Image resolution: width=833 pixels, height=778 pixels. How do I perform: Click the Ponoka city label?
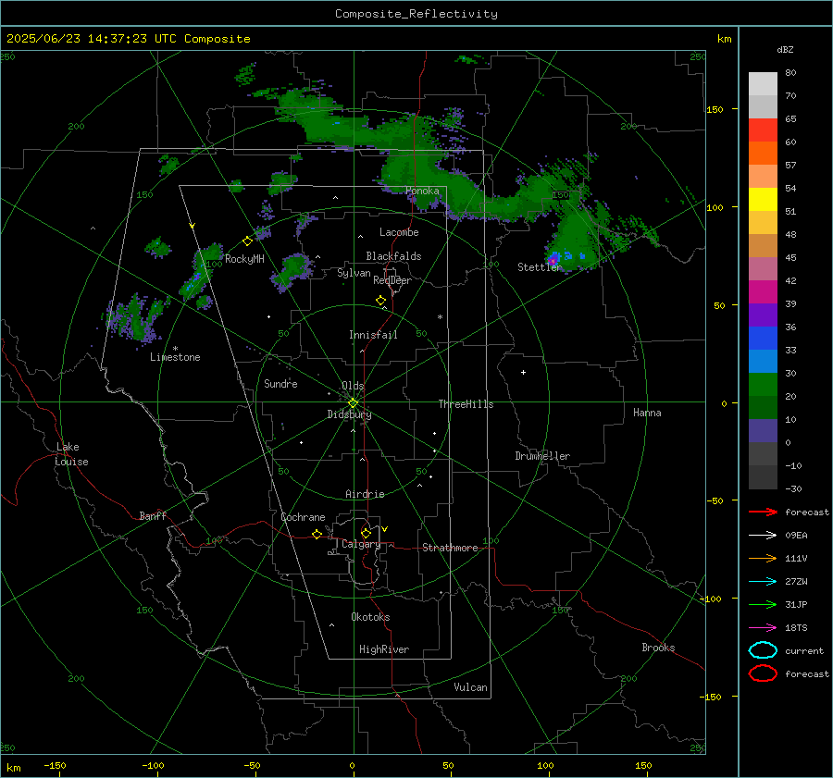422,191
